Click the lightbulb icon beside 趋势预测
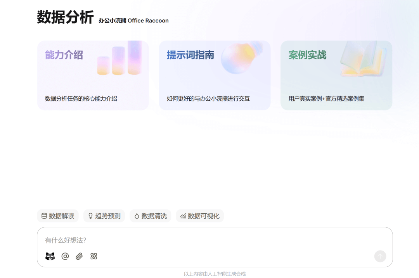Screen dimensions: 419x278 pos(90,216)
